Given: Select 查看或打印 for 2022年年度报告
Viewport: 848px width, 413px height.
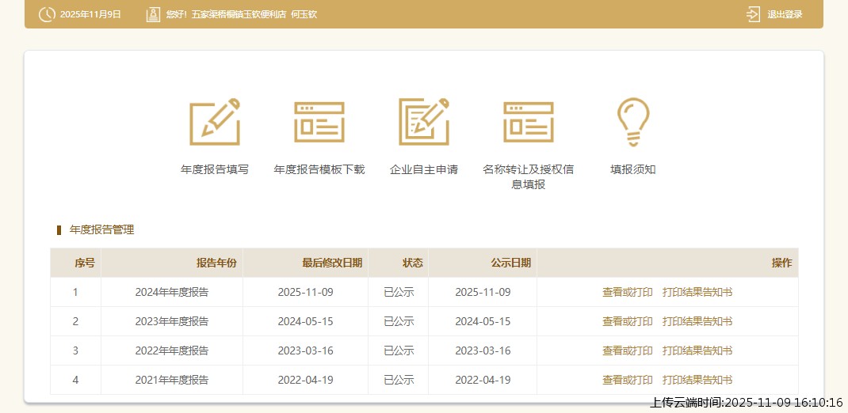Looking at the screenshot, I should 627,350.
